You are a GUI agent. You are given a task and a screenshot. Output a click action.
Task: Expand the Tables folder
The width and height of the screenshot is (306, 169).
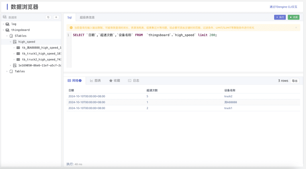pyautogui.click(x=7, y=71)
